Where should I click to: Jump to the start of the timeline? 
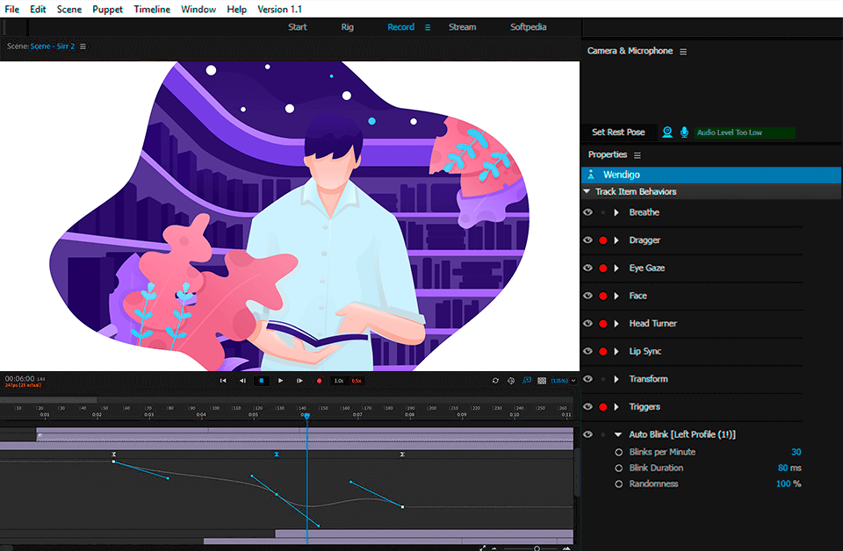tap(223, 381)
